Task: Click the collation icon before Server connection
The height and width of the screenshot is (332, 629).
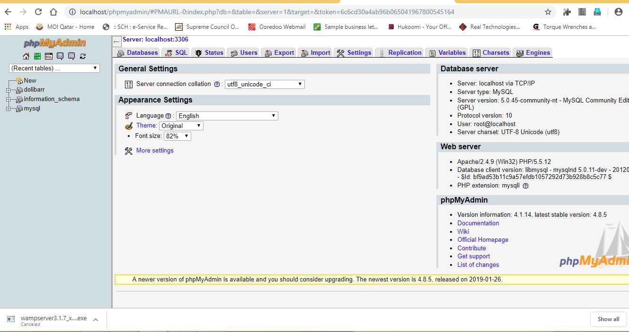Action: click(129, 85)
